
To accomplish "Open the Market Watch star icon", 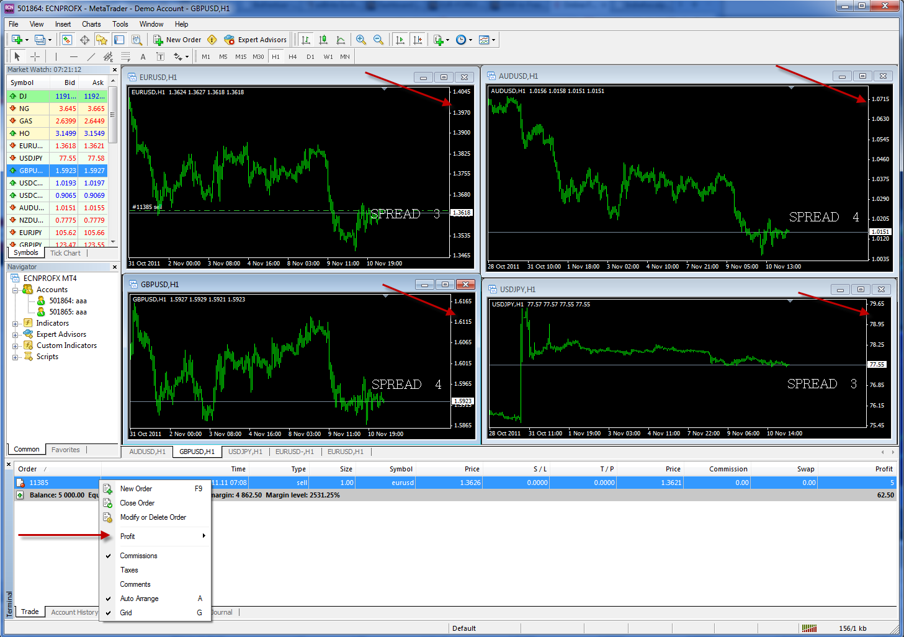I will (102, 40).
